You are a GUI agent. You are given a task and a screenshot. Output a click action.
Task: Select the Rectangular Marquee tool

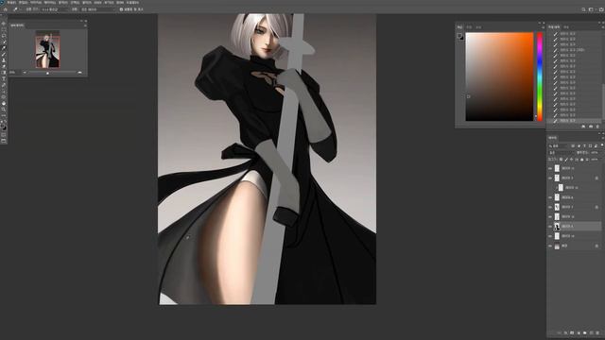[x=4, y=29]
